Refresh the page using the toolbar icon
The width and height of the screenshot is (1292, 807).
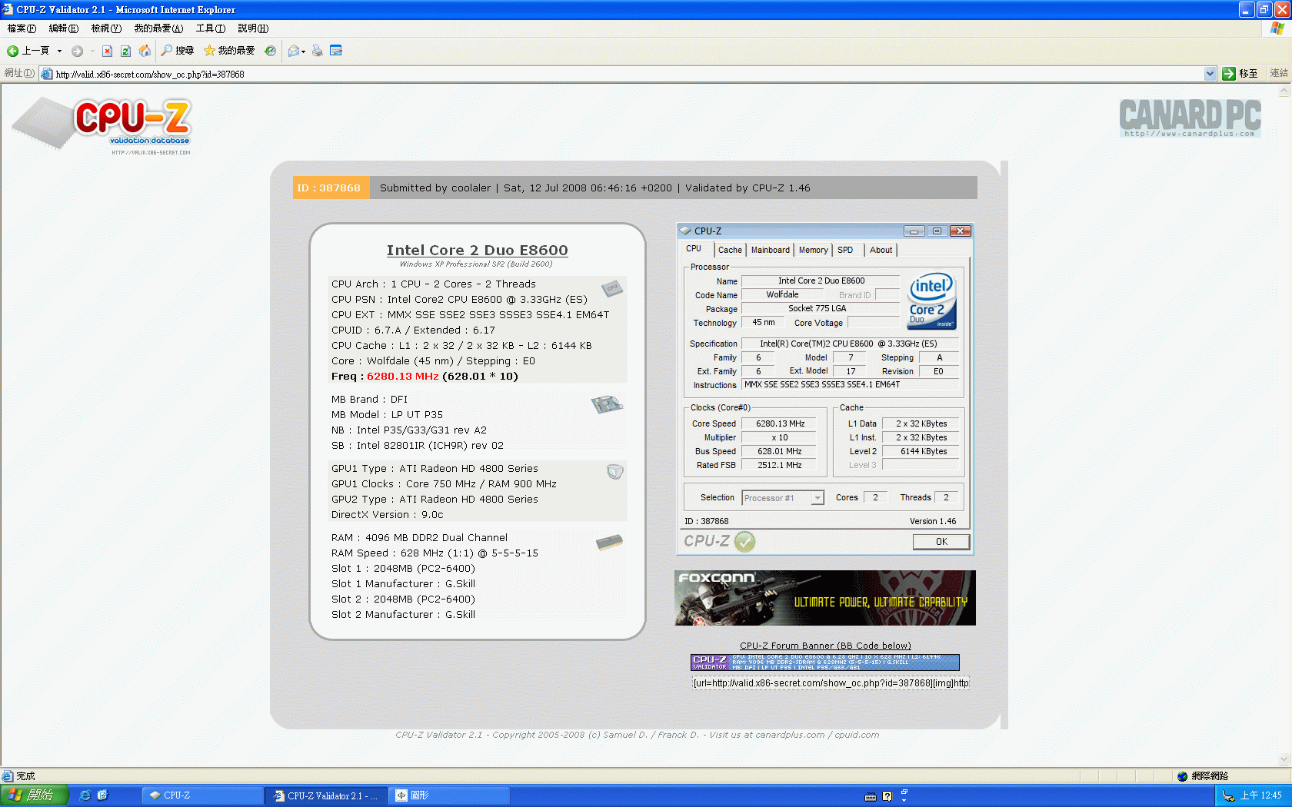click(x=125, y=51)
